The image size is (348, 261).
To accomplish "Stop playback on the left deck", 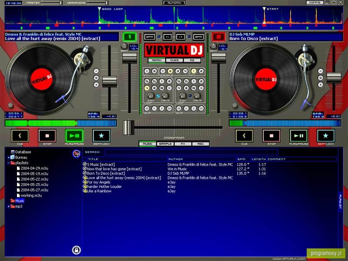I will (47, 136).
